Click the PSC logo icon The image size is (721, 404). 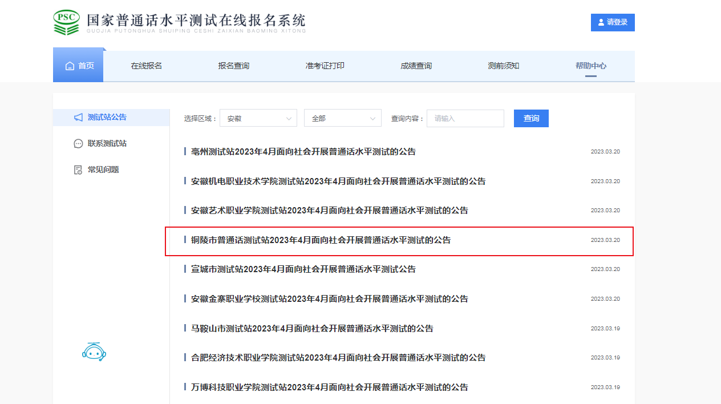pos(66,22)
